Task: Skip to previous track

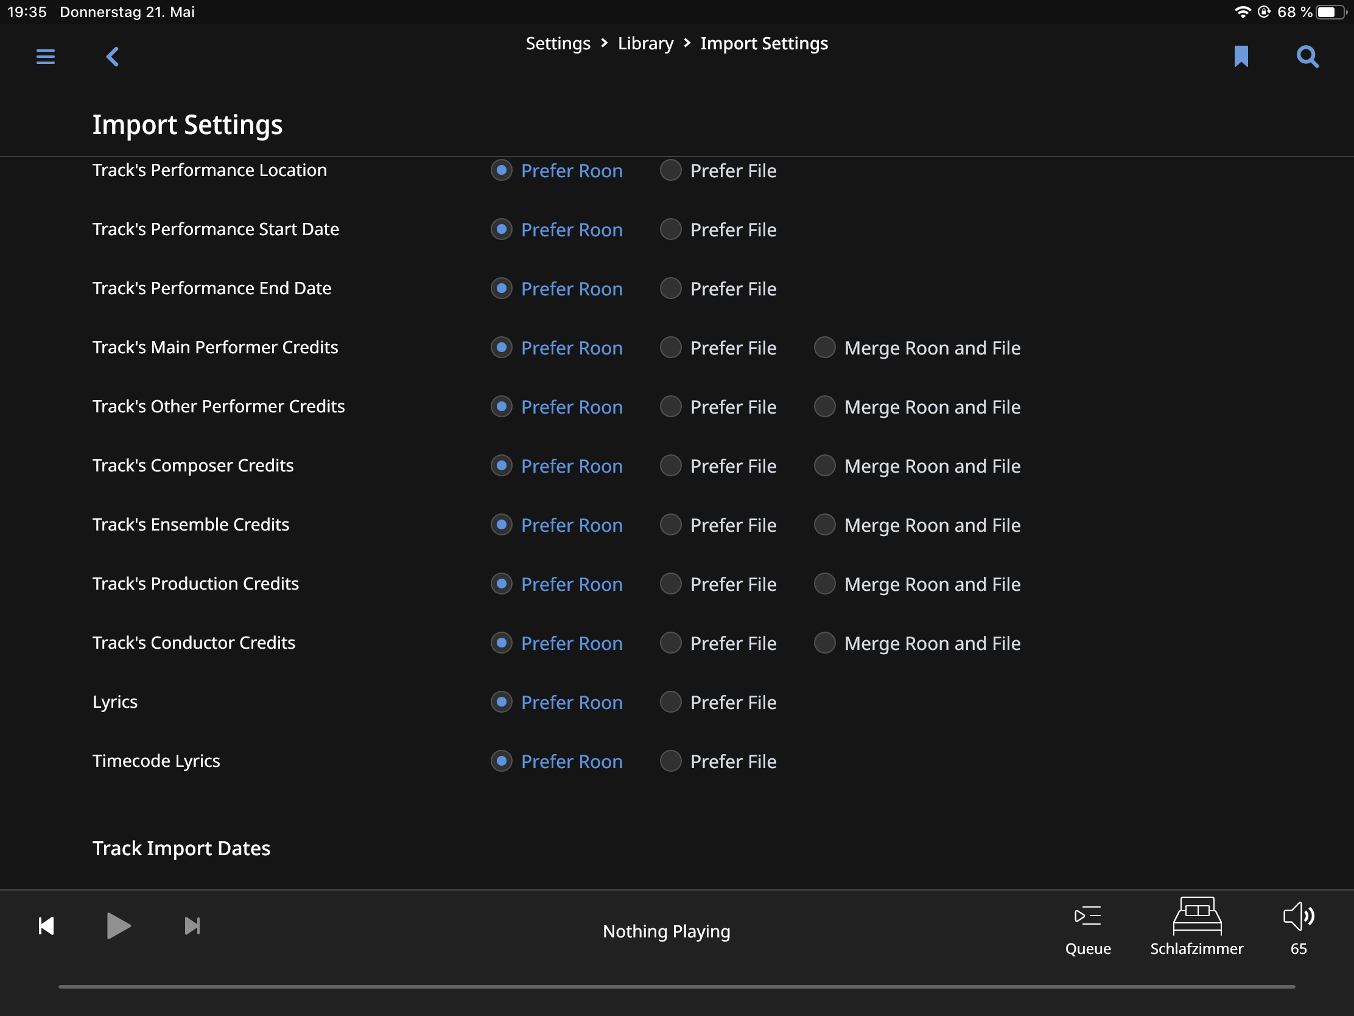Action: (x=46, y=925)
